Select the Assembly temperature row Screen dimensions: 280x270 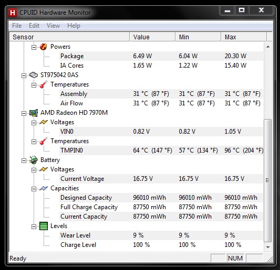click(161, 94)
